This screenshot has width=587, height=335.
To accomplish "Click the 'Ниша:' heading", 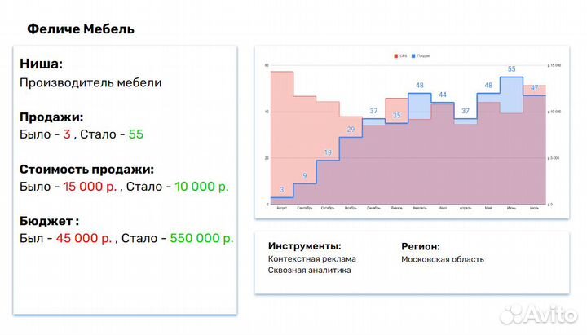I will (x=41, y=64).
